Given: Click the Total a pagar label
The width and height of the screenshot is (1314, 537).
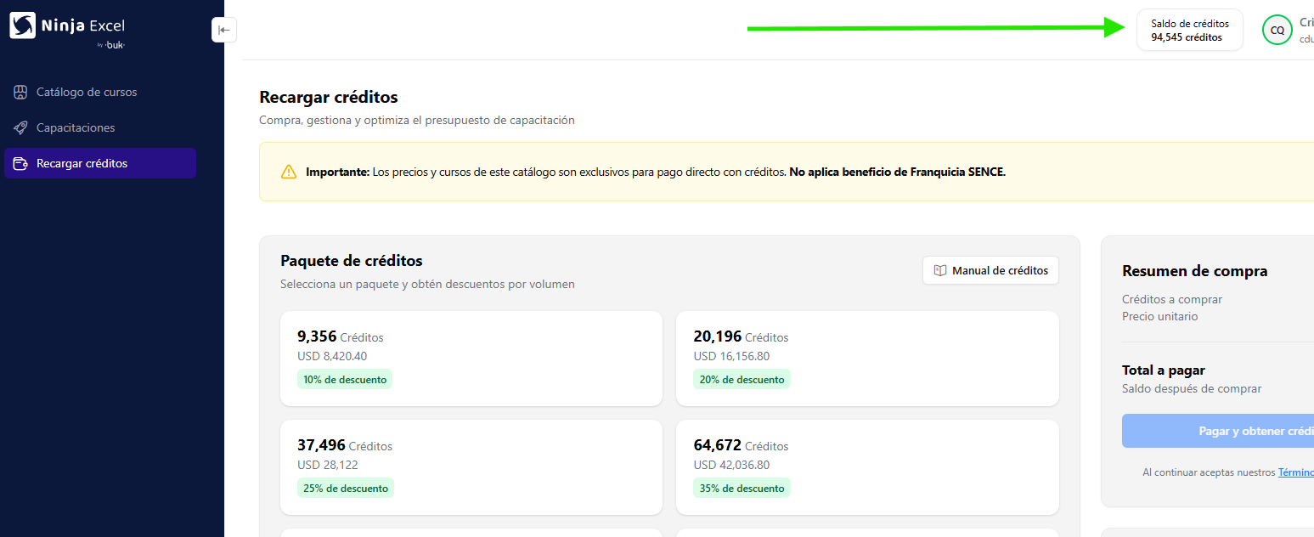Looking at the screenshot, I should 1164,370.
